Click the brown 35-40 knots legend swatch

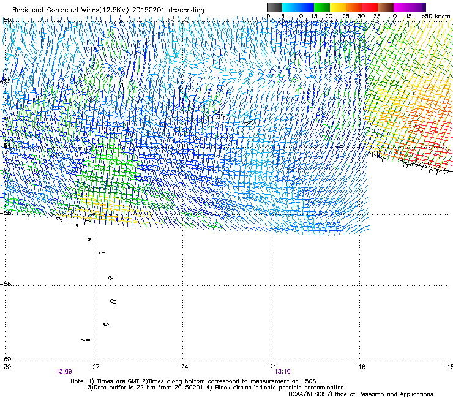[386, 7]
